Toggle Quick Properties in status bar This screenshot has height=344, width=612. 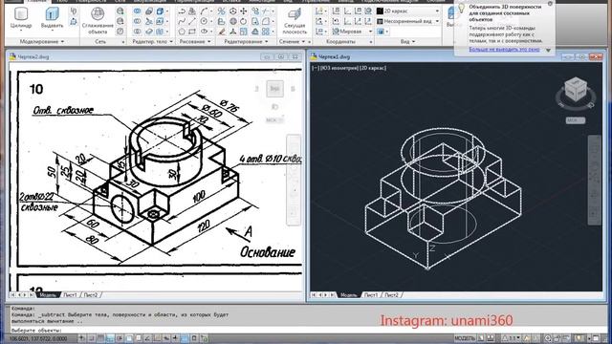[x=194, y=338]
